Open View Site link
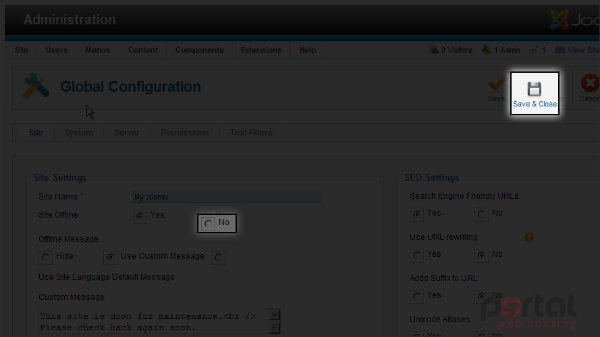The height and width of the screenshot is (337, 600). (582, 50)
